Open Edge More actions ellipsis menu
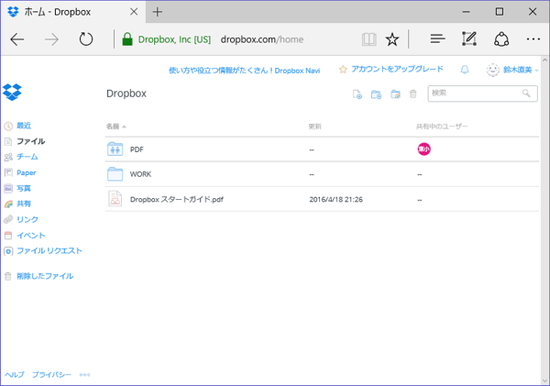Screen dimensions: 550x386 pos(533,39)
